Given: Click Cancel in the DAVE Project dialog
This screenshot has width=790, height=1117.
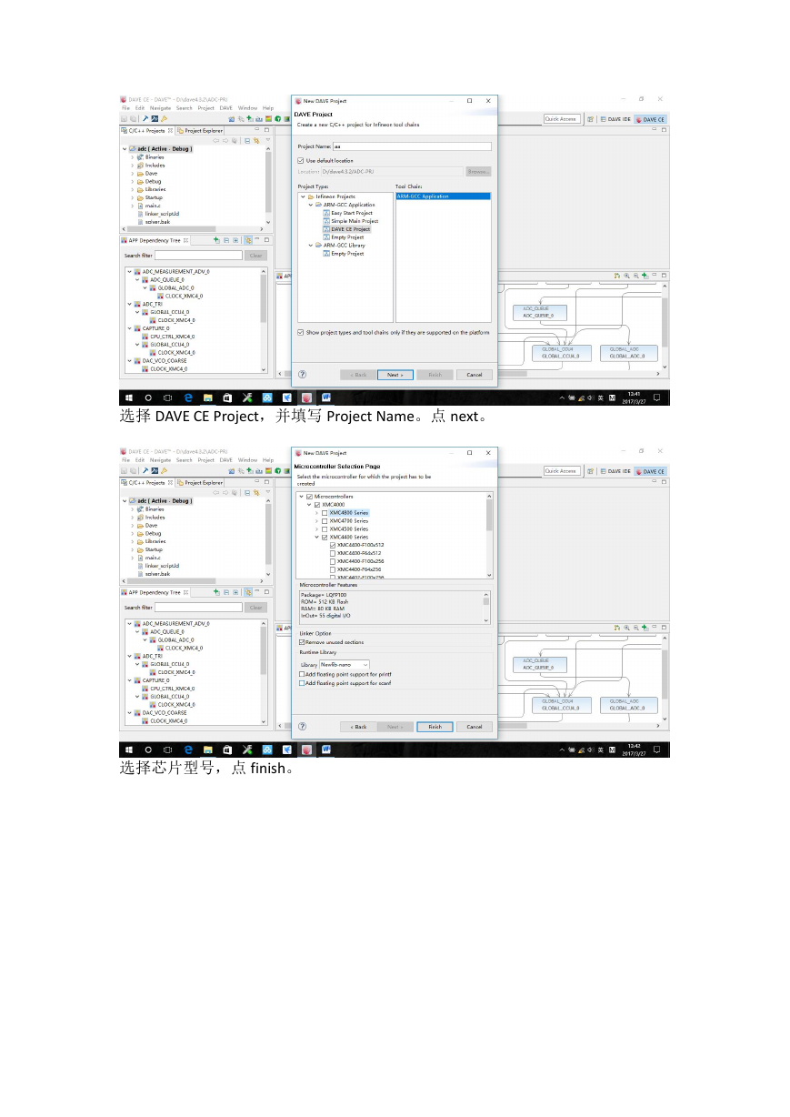Looking at the screenshot, I should click(x=475, y=375).
